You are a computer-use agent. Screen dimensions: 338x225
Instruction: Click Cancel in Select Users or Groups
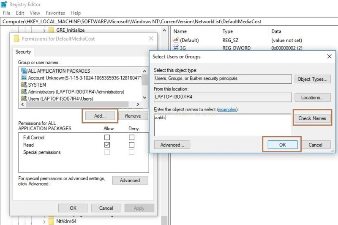pyautogui.click(x=315, y=145)
